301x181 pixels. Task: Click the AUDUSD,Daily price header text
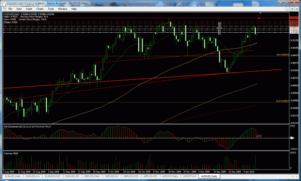click(29, 14)
